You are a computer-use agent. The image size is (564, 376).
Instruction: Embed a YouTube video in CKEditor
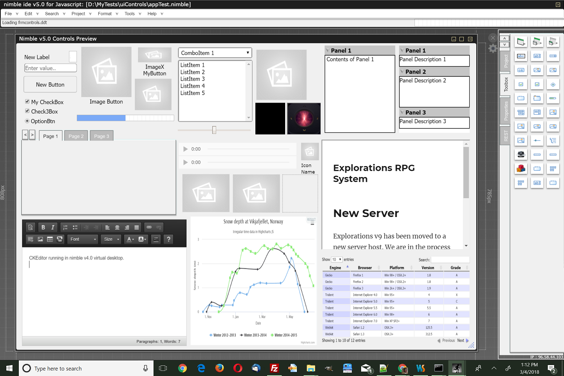[60, 239]
